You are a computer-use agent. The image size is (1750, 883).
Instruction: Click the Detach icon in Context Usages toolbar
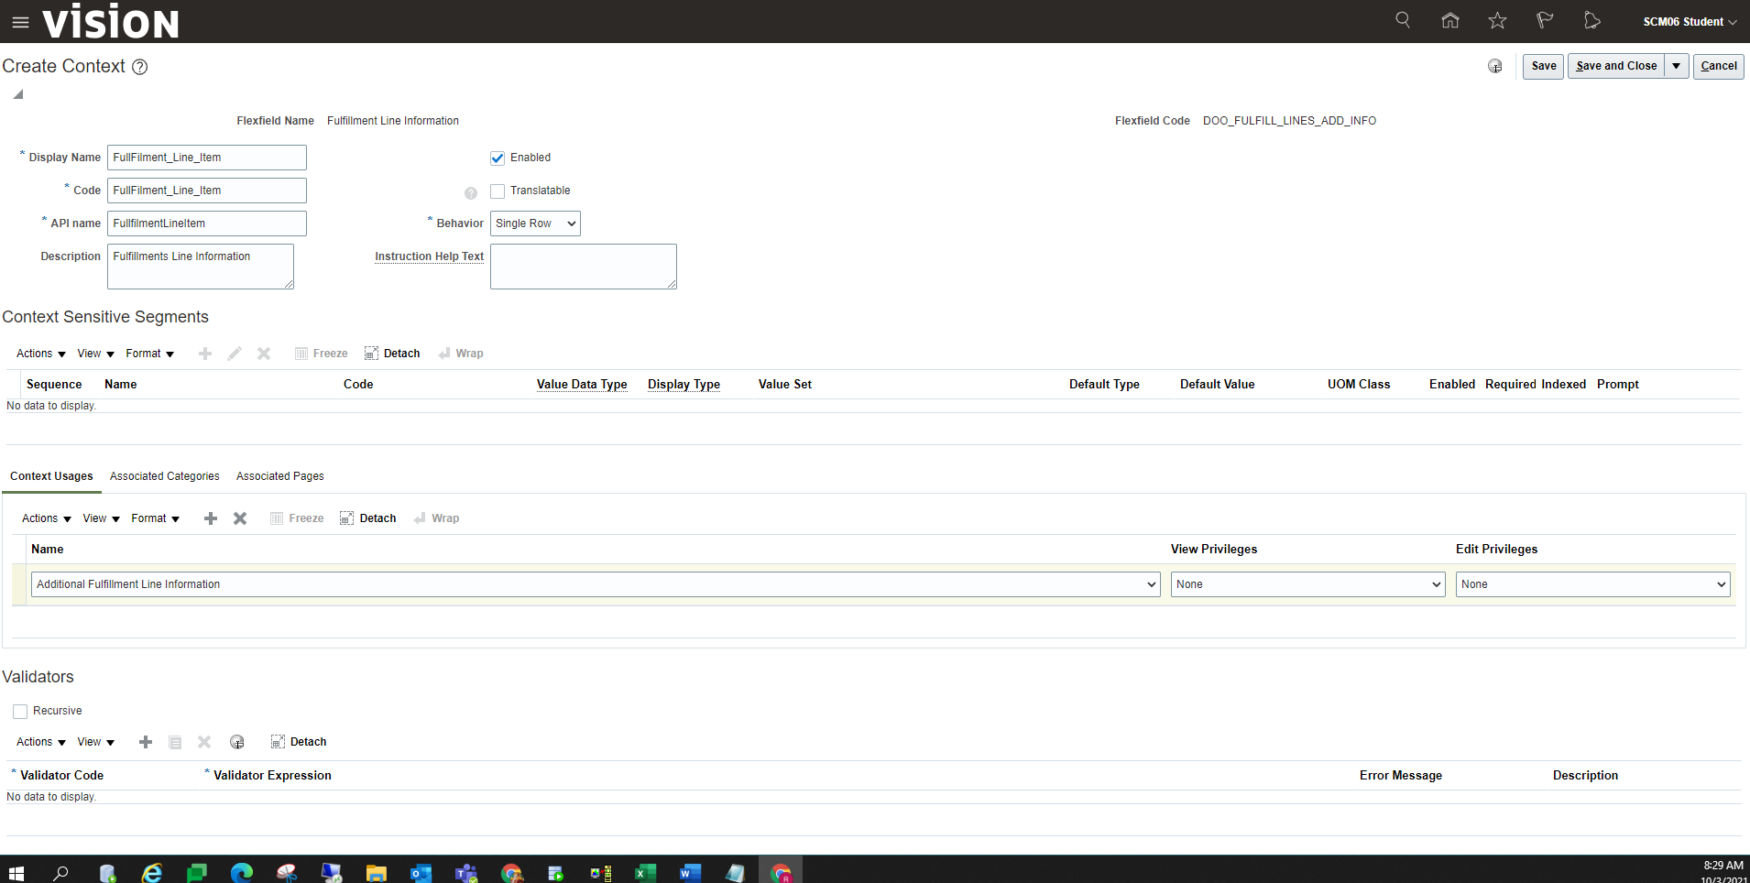point(367,518)
